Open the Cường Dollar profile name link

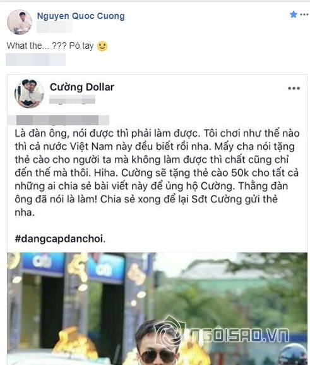click(82, 87)
